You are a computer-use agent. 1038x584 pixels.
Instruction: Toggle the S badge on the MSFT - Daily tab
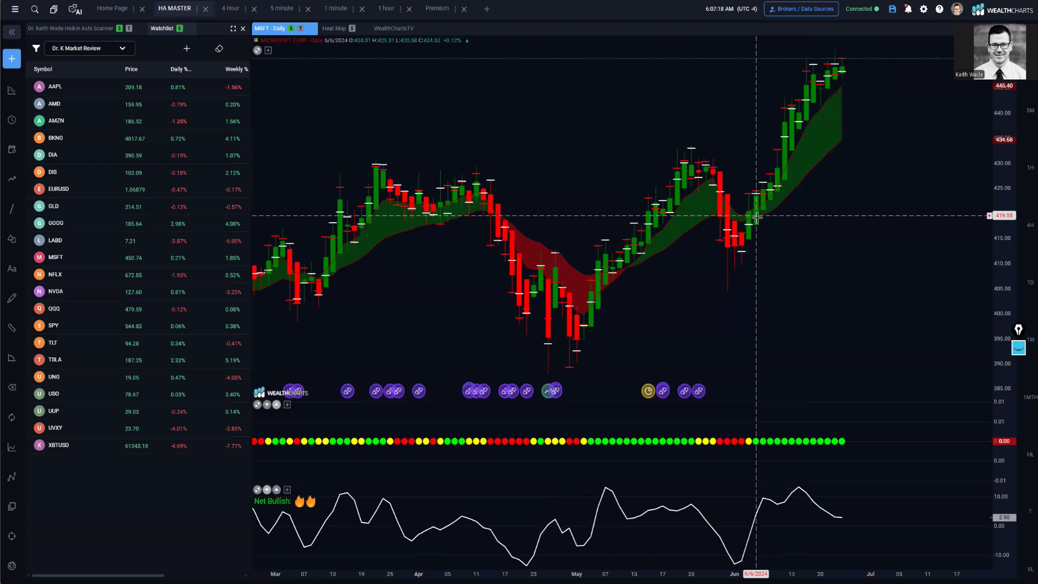click(291, 29)
